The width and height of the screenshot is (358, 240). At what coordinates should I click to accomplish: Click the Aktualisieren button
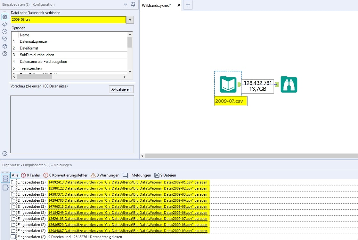pyautogui.click(x=121, y=89)
